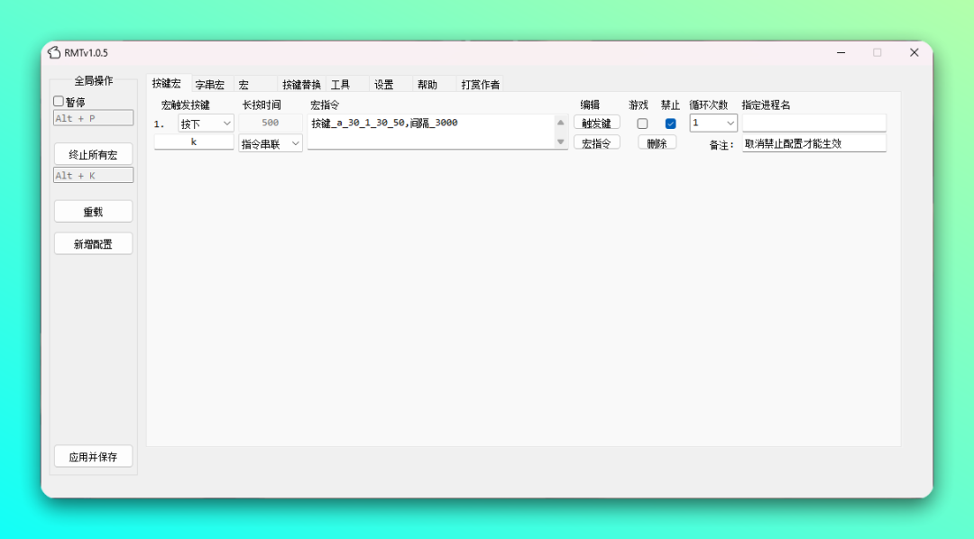Close the RMT window
This screenshot has width=974, height=539.
point(914,53)
